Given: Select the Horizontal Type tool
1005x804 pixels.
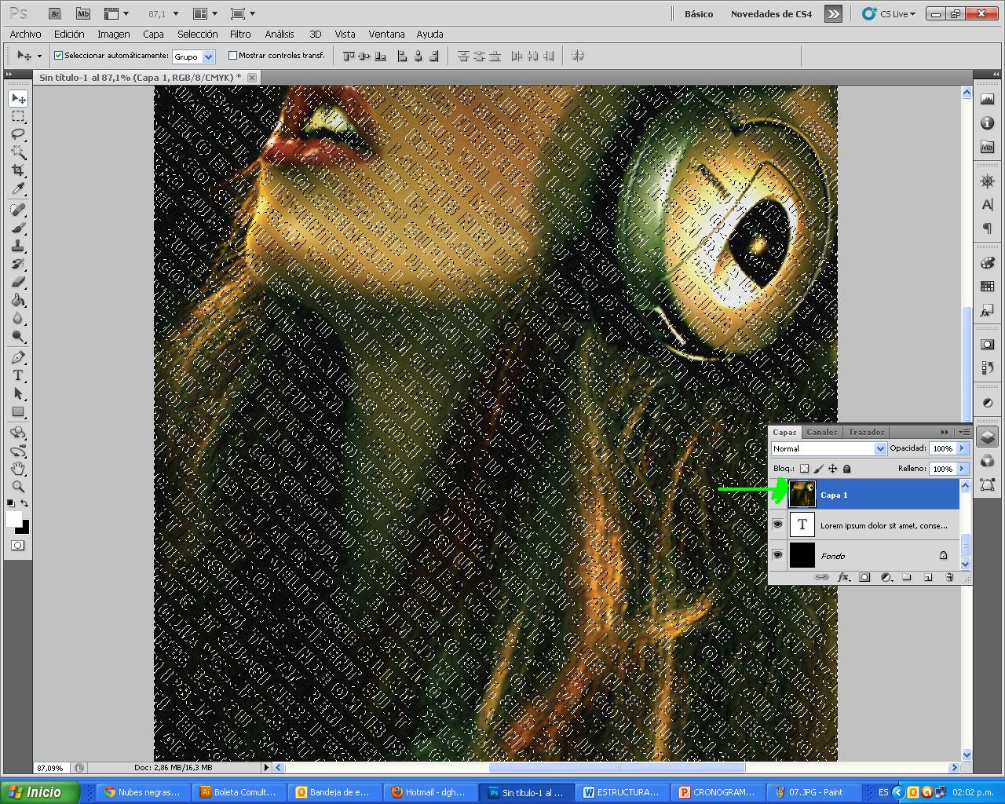Looking at the screenshot, I should coord(18,375).
